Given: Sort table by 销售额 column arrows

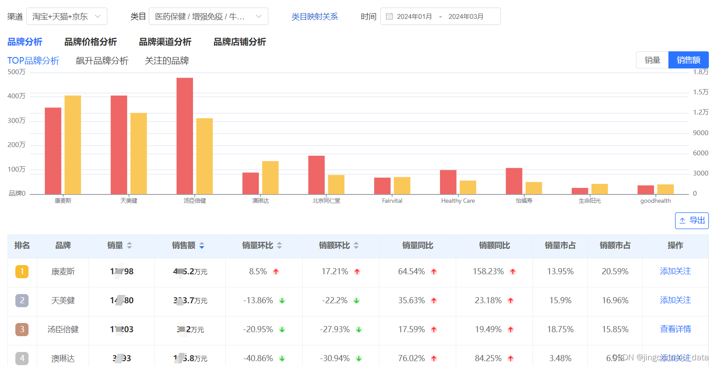Looking at the screenshot, I should tap(202, 245).
